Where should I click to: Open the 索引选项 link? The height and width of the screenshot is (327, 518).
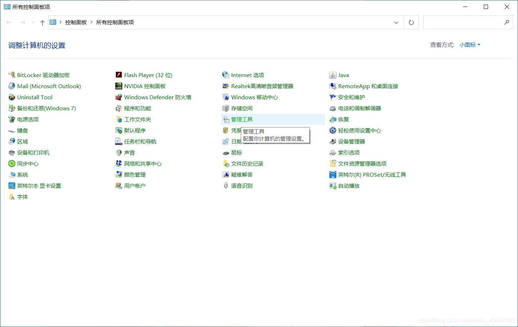[x=349, y=152]
